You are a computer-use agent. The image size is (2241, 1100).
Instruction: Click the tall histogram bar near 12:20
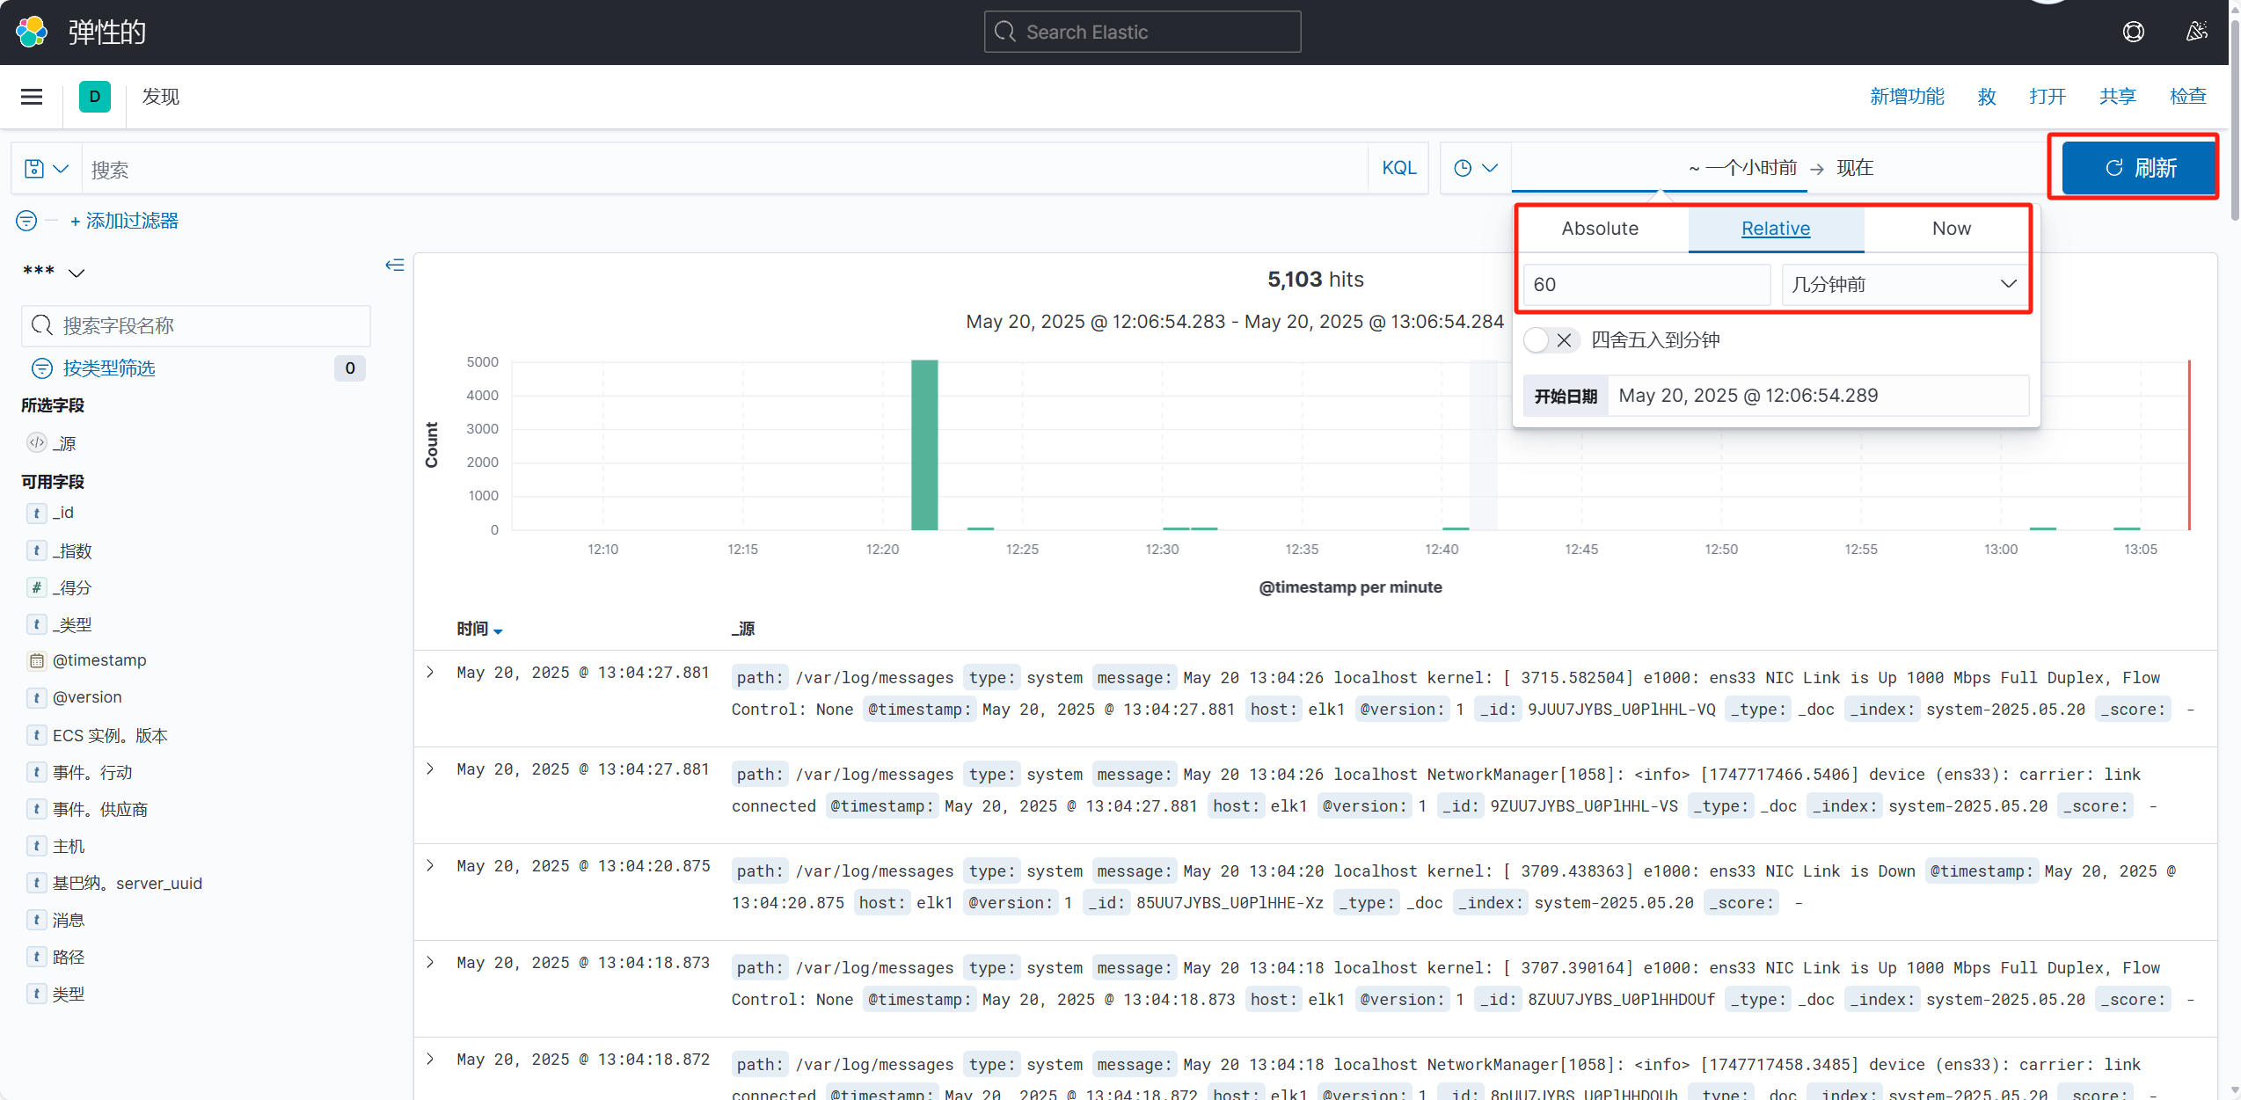[924, 444]
